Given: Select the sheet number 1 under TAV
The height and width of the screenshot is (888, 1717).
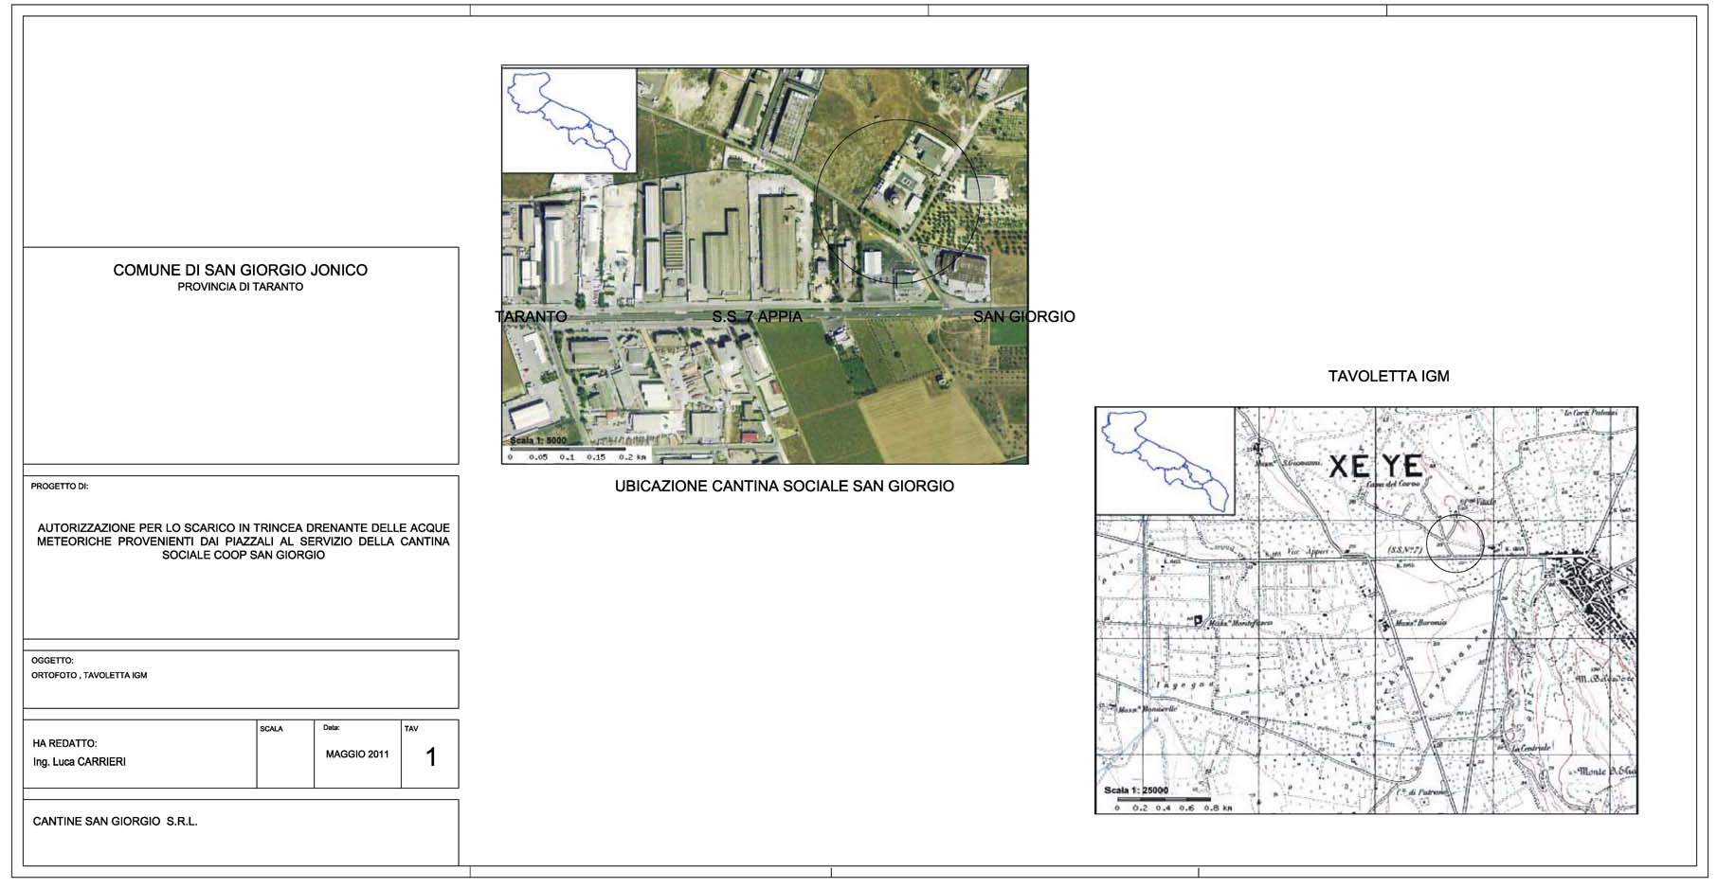Looking at the screenshot, I should [431, 757].
